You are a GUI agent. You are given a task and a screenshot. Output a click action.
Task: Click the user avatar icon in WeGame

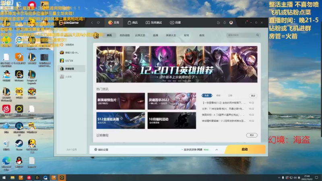coord(231,23)
